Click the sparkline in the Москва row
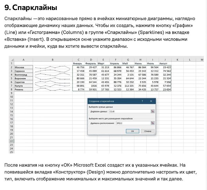 click(53, 67)
